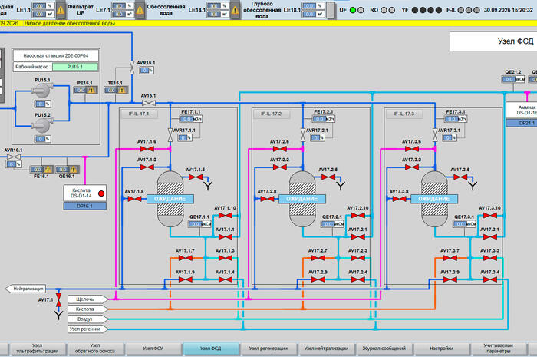
Task: Open Узел нейтрализации tab
Action: [326, 349]
